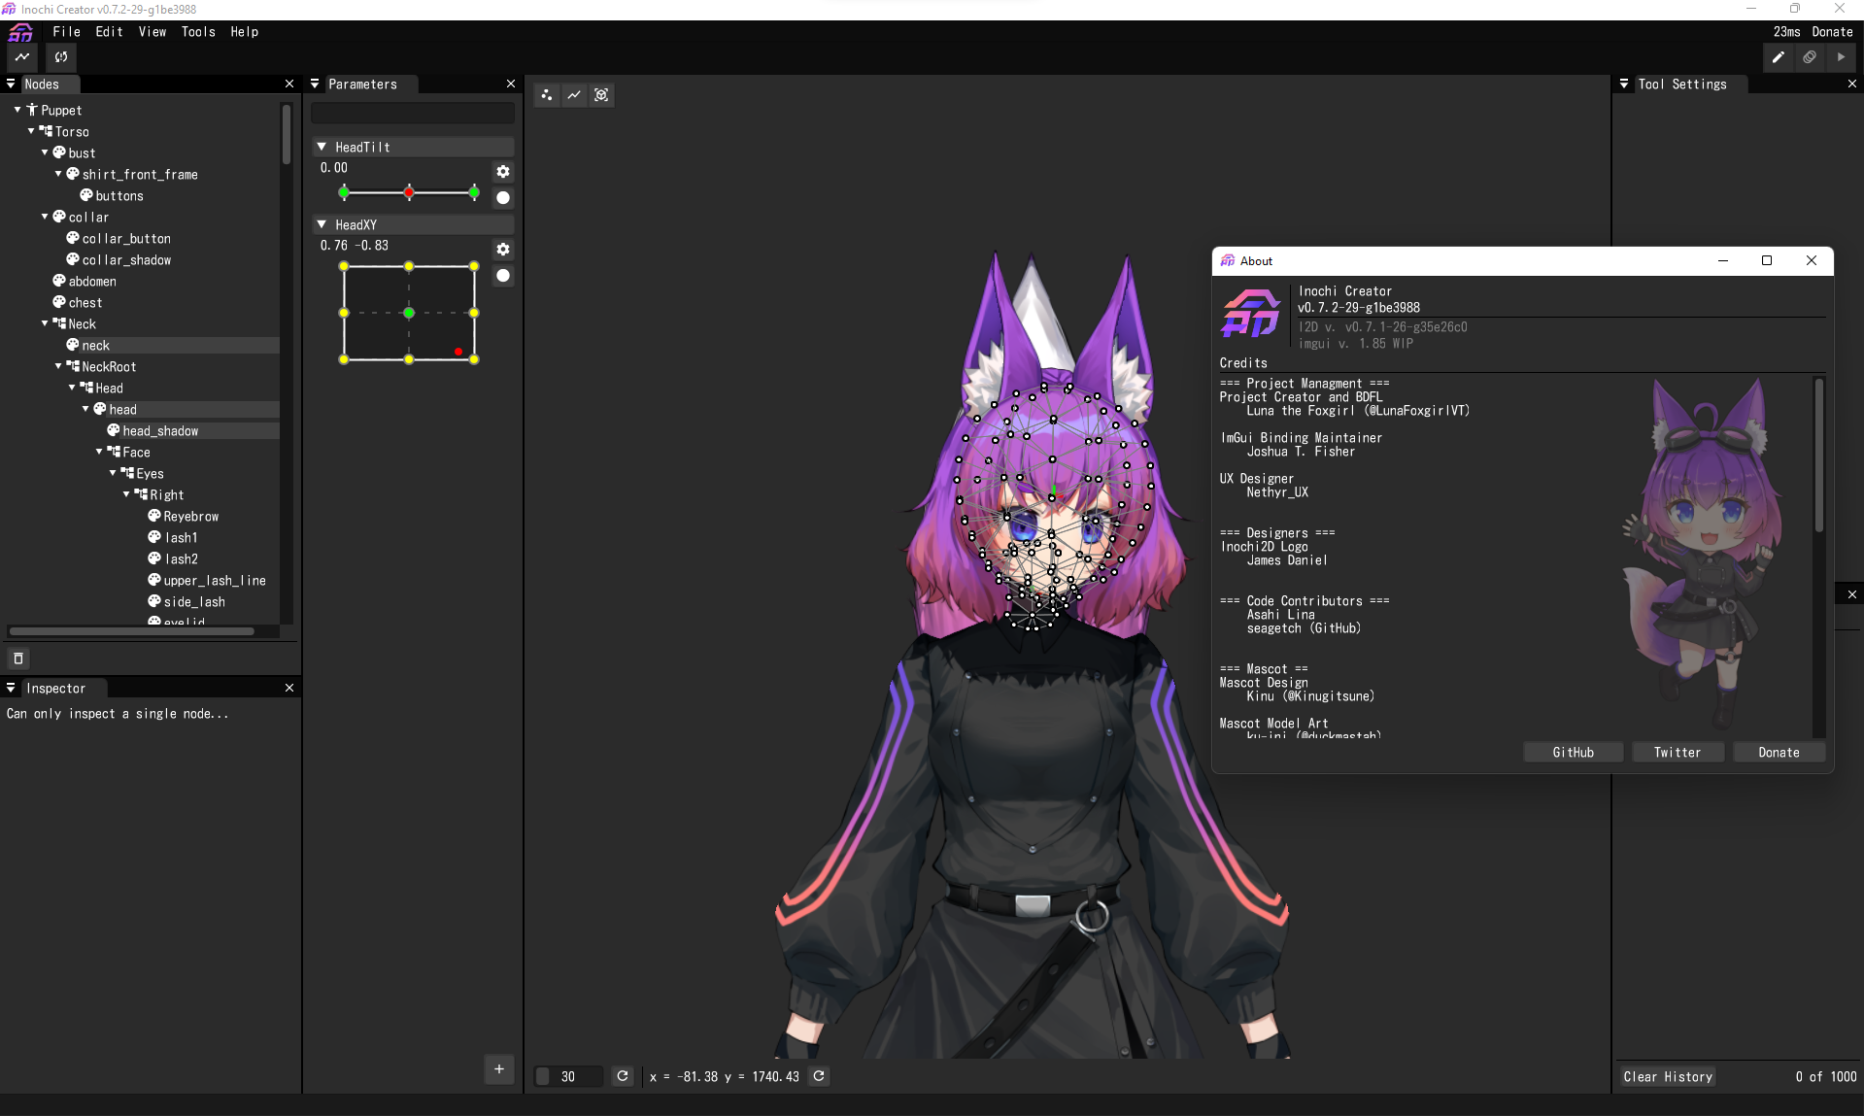Click the trash delete icon below Nodes tree
The height and width of the screenshot is (1116, 1864).
[x=18, y=659]
